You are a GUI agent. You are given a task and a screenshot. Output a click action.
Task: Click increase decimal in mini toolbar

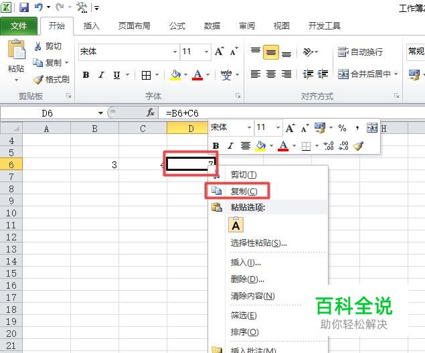pyautogui.click(x=329, y=146)
